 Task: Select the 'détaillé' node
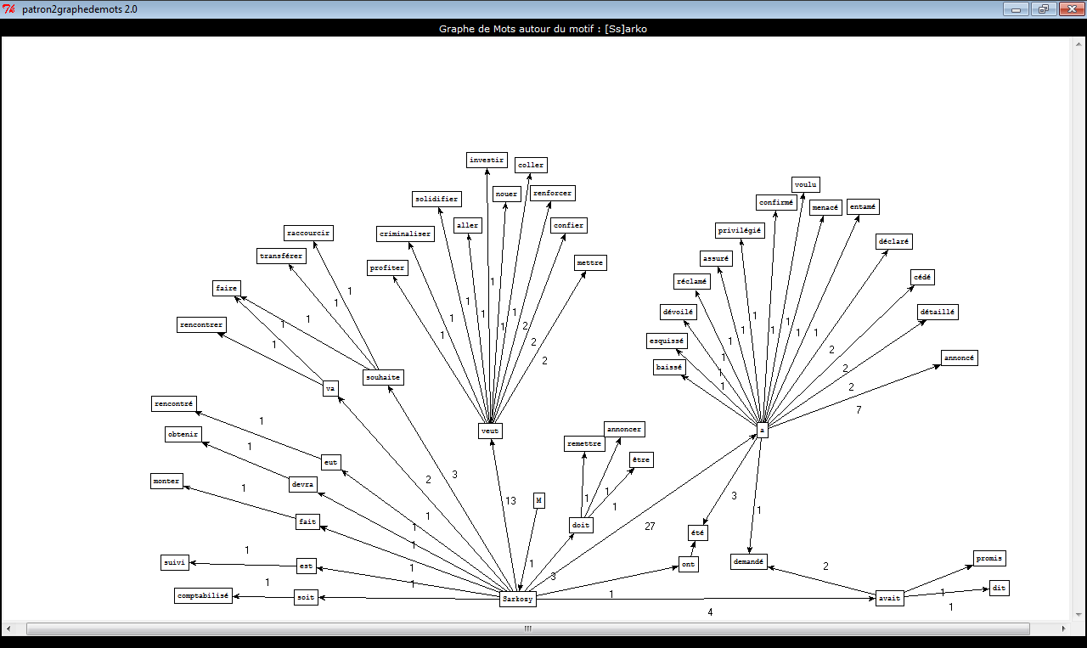(938, 312)
